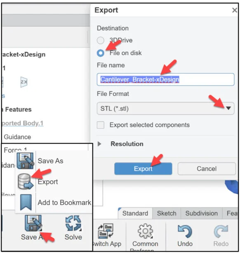Image resolution: width=240 pixels, height=253 pixels.
Task: Click the ZX plane icon in the tree
Action: [x=24, y=82]
